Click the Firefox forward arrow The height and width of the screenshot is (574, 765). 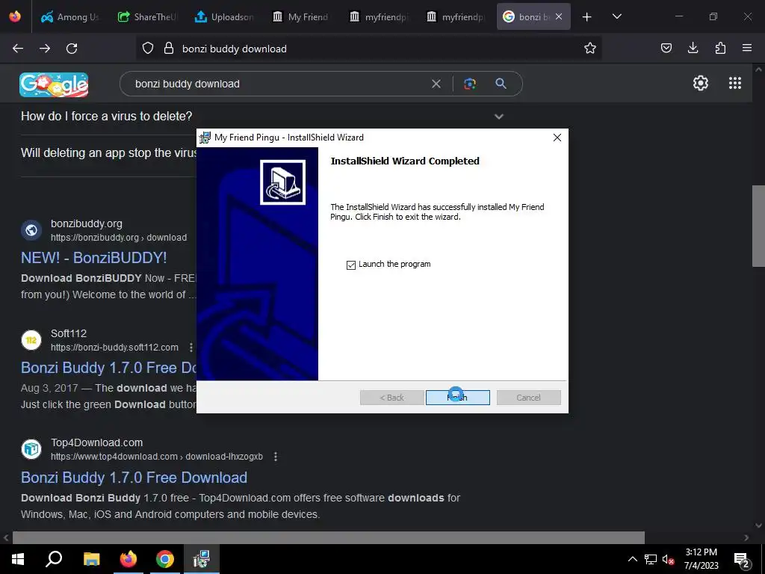45,49
